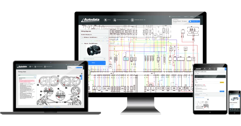Click the blue vehicle icon on phone screen
The height and width of the screenshot is (126, 241).
pos(239,96)
